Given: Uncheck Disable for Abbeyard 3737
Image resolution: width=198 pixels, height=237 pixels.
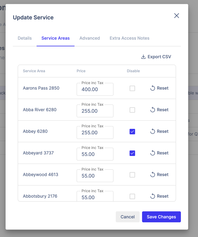Looking at the screenshot, I should click(132, 153).
